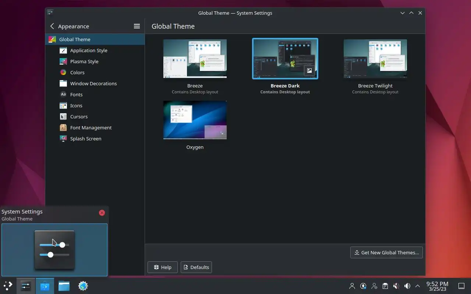The height and width of the screenshot is (294, 471).
Task: Launch the web browser globe icon in taskbar
Action: (83, 286)
